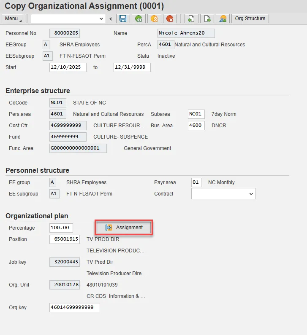
Task: Click the Func. Area field
Action: pos(78,148)
